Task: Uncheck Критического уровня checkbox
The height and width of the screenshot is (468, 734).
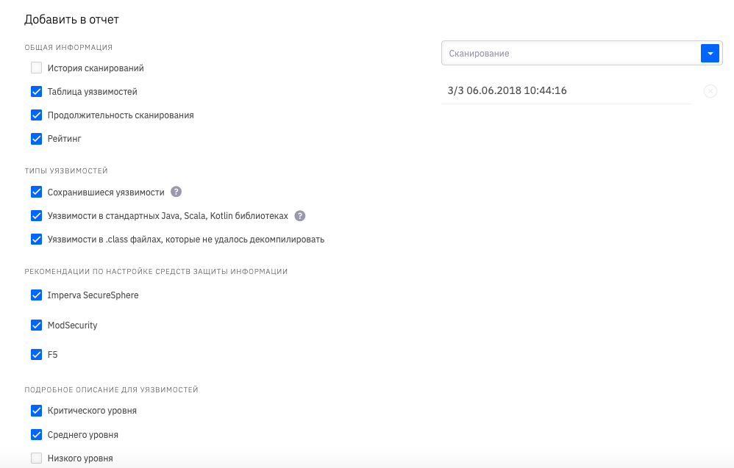Action: point(36,411)
